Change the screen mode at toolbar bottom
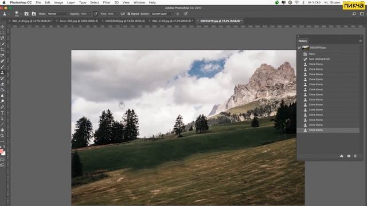This screenshot has height=206, width=367. click(2, 165)
